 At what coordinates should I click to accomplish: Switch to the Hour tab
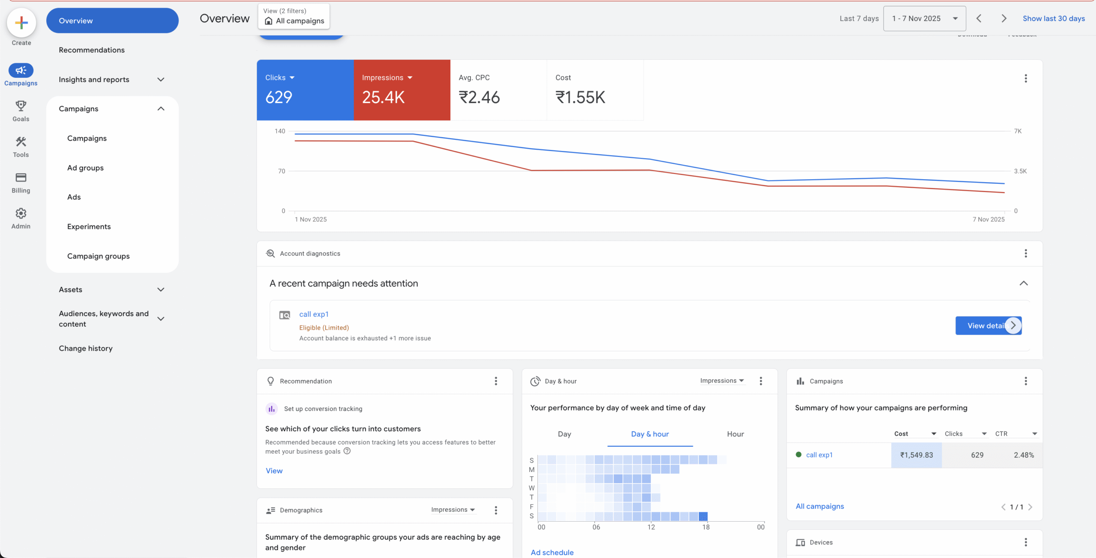pyautogui.click(x=735, y=434)
